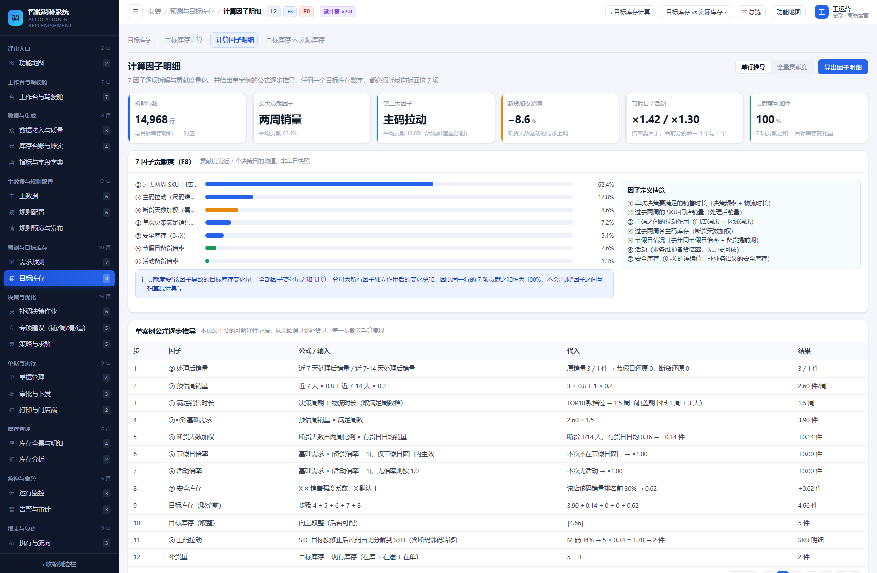The width and height of the screenshot is (877, 573).
Task: Click the 拆解行数 14,968 summary card
Action: 187,119
